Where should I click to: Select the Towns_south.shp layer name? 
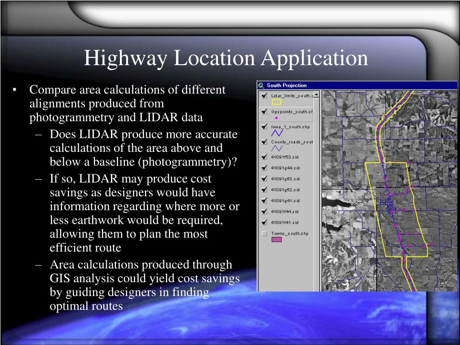pos(290,234)
